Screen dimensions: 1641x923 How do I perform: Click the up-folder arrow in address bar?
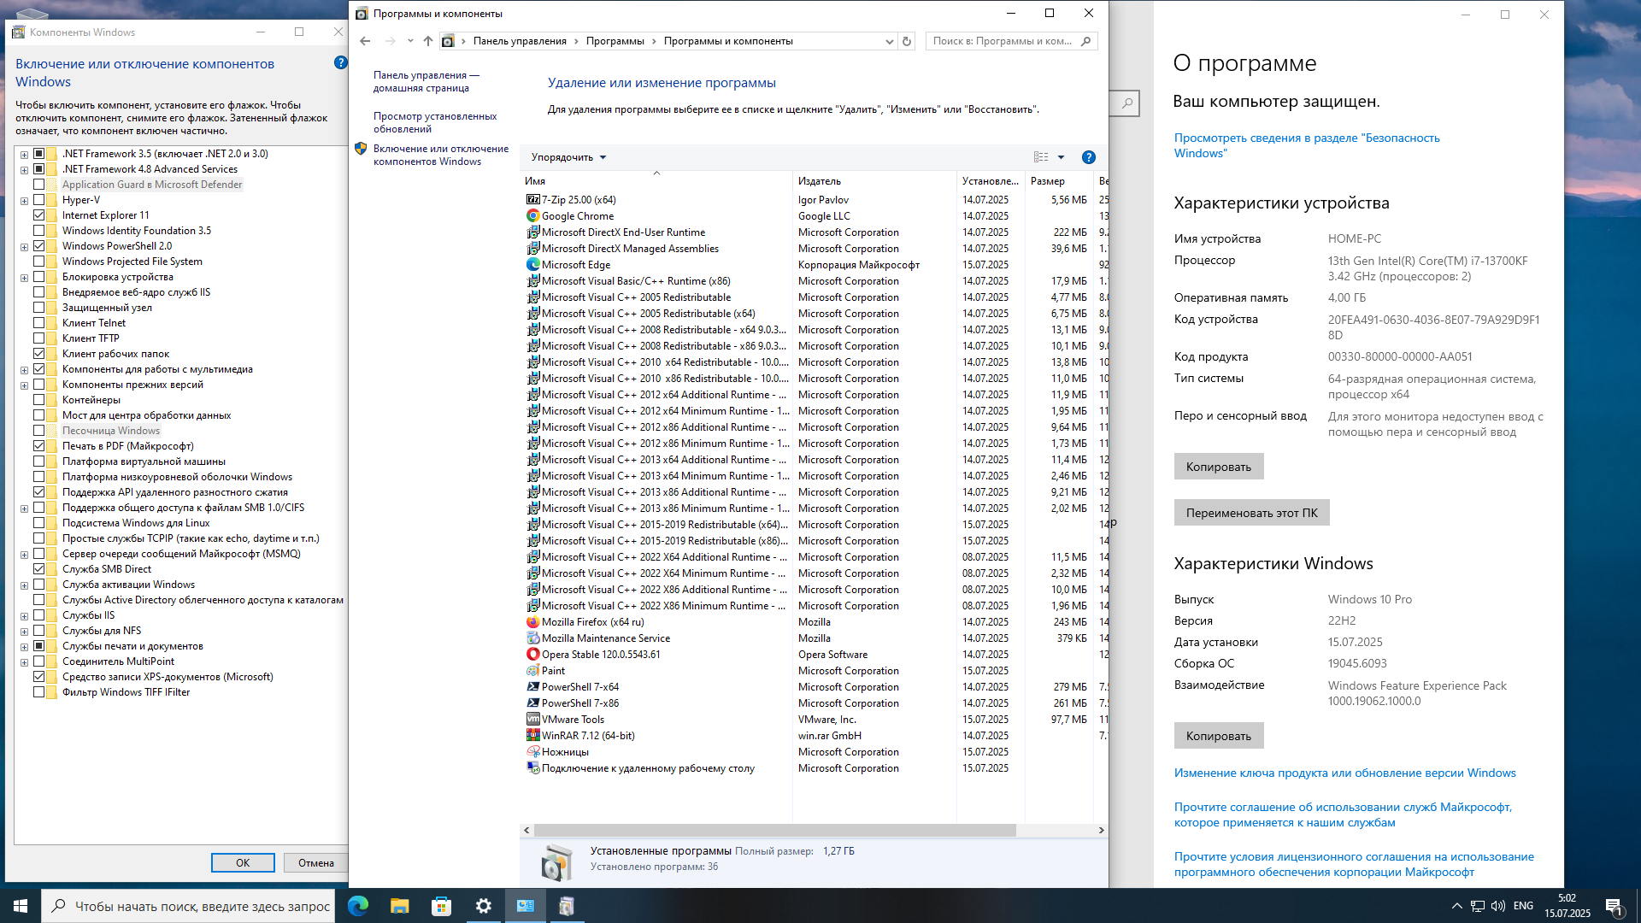[x=428, y=41]
